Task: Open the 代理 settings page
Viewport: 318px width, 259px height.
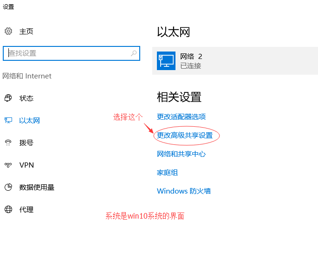Action: pyautogui.click(x=26, y=209)
